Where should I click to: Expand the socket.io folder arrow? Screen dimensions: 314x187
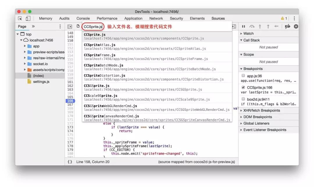pyautogui.click(x=25, y=64)
